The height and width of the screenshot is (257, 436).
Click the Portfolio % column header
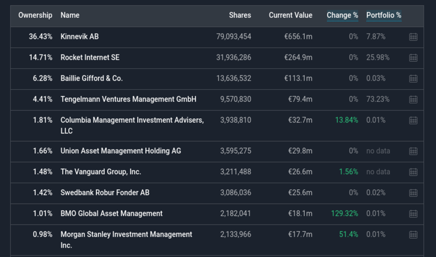(x=384, y=15)
